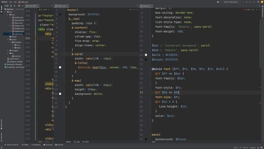Click the cursor position indicator in status bar
The width and height of the screenshot is (264, 149).
[236, 148]
